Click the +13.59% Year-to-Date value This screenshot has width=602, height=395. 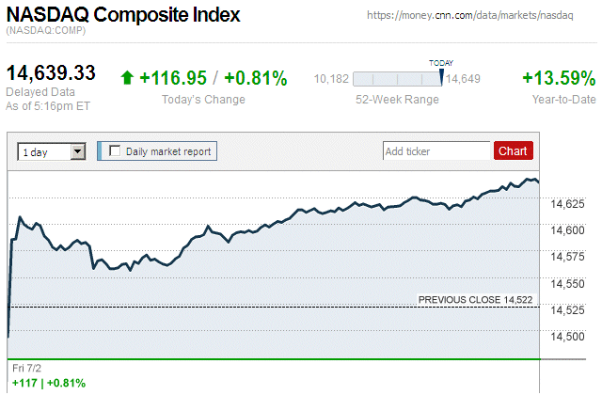(x=559, y=78)
